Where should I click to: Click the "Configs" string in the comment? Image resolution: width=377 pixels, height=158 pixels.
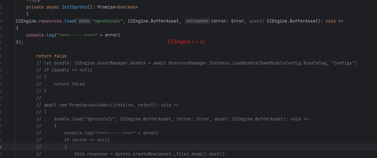(x=344, y=63)
